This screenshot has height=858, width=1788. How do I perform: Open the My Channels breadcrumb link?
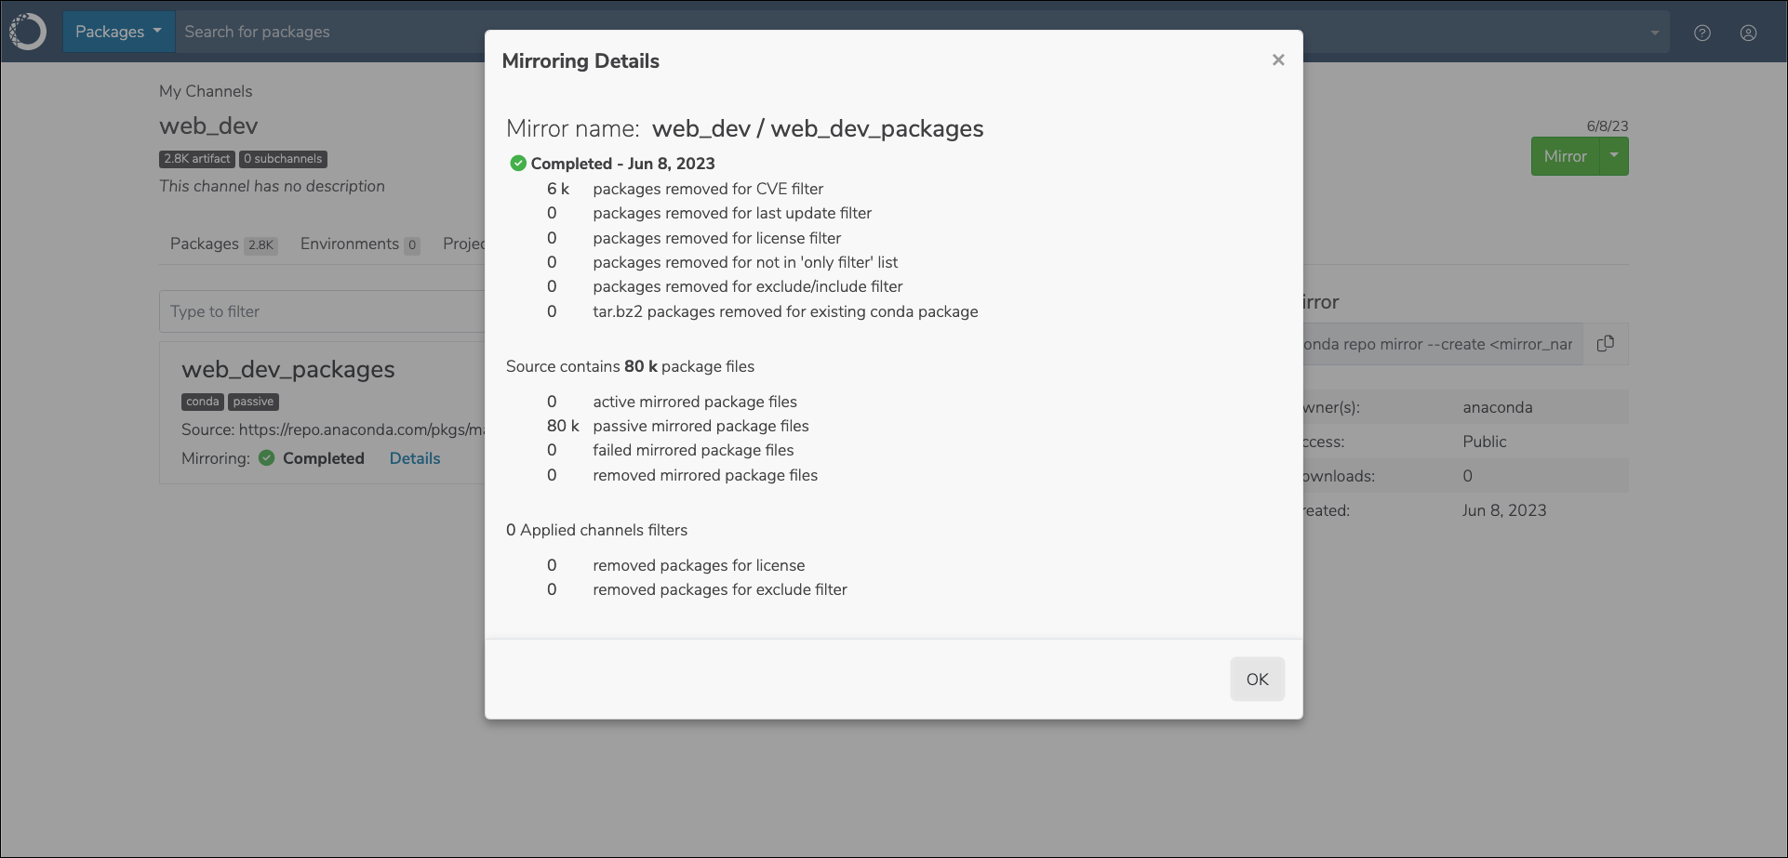[x=206, y=91]
